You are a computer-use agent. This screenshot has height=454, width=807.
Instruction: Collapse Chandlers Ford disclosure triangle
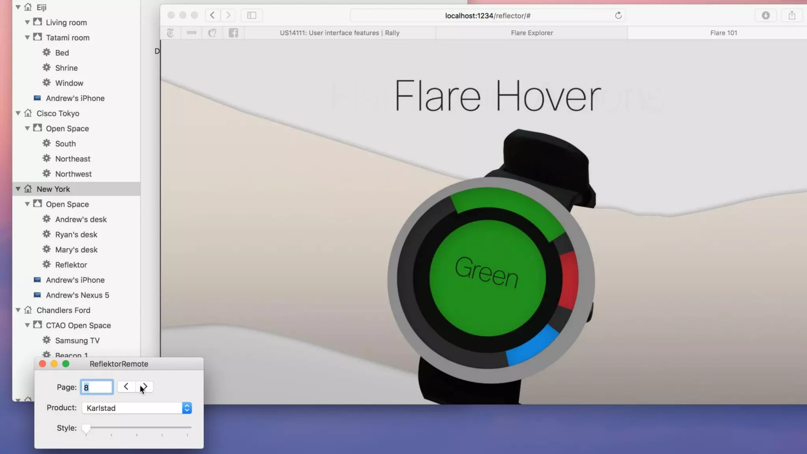click(18, 310)
